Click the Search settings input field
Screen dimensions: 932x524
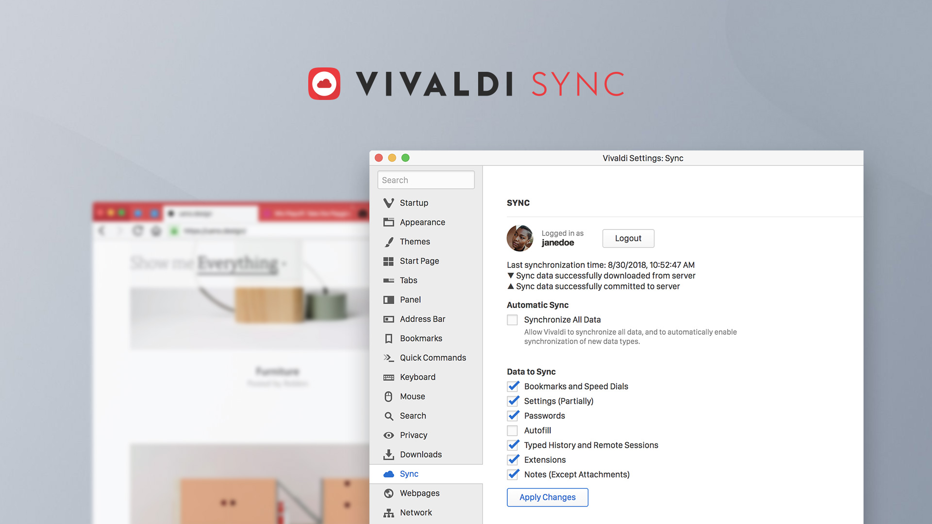pyautogui.click(x=426, y=180)
